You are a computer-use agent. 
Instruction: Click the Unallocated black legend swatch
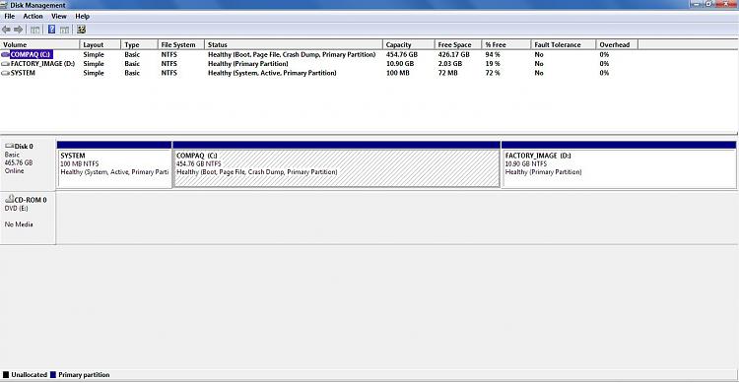[6, 375]
